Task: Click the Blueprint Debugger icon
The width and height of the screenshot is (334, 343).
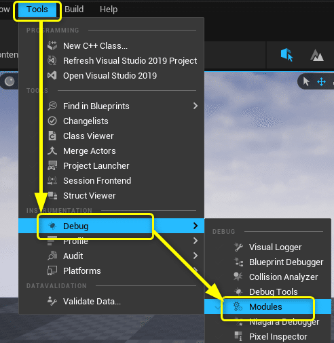Action: pos(238,262)
